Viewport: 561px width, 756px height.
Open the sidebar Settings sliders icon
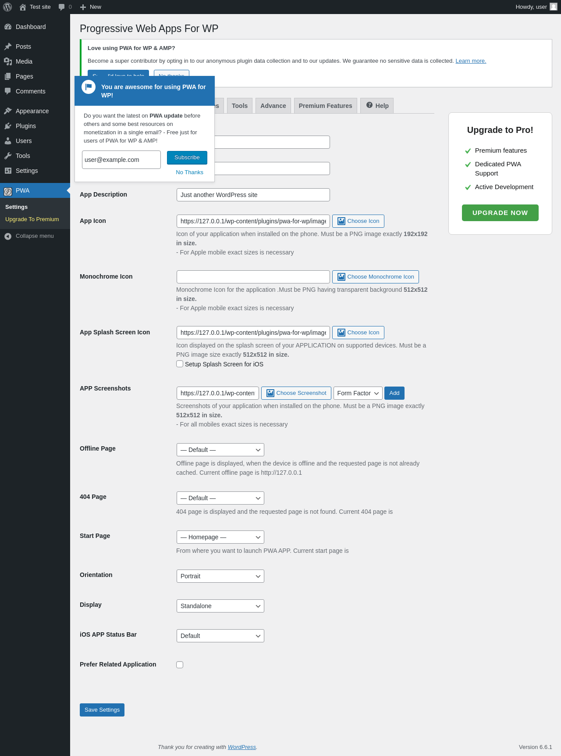tap(8, 171)
